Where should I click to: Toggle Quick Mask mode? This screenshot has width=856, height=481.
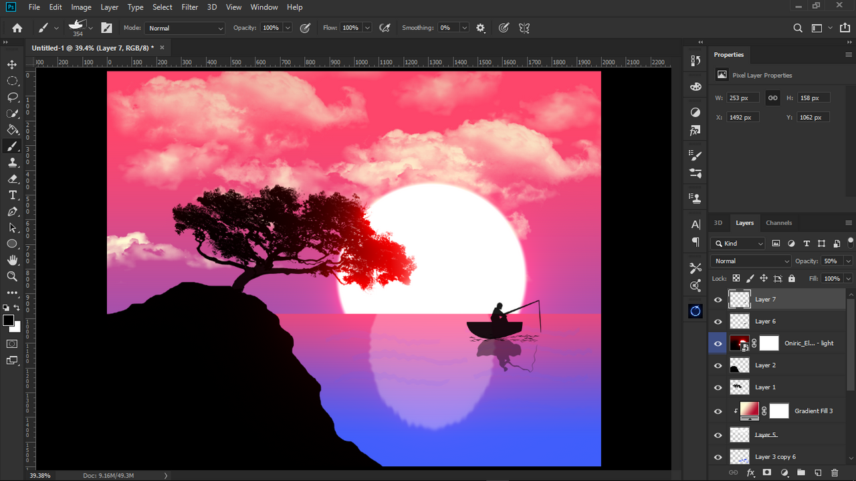12,344
